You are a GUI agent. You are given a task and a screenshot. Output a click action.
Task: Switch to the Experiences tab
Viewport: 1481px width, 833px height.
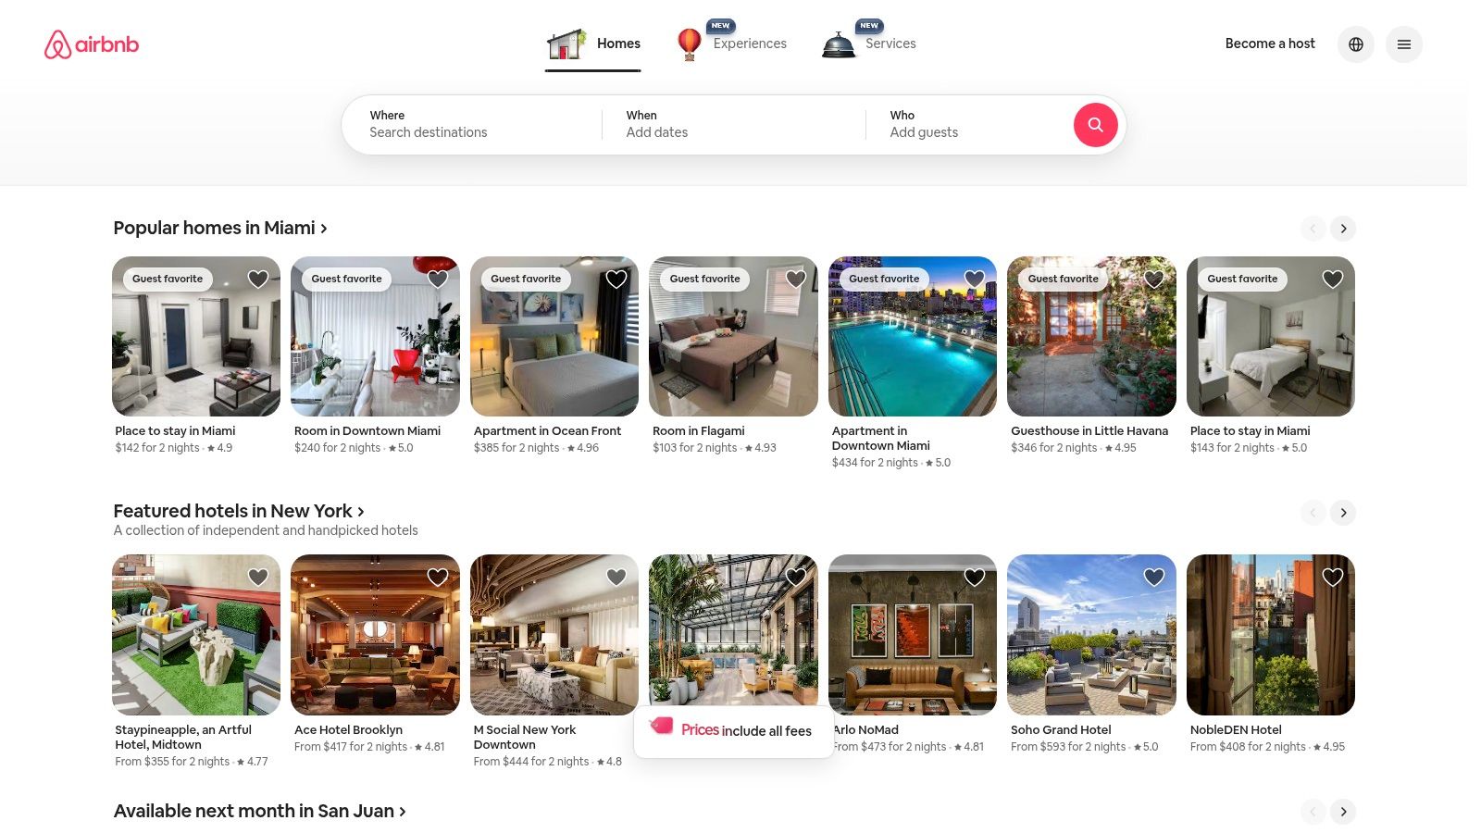coord(750,44)
